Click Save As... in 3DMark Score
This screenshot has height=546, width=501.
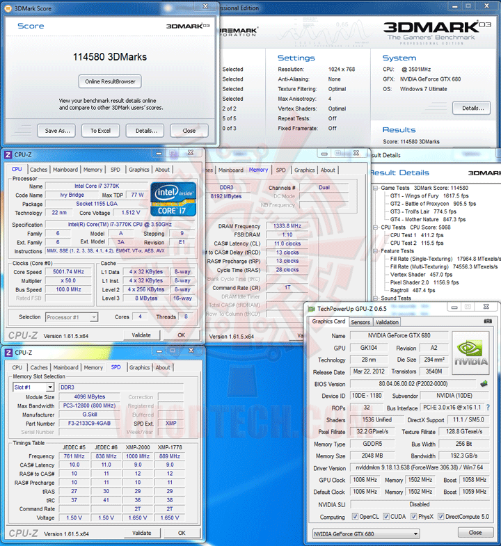(58, 131)
